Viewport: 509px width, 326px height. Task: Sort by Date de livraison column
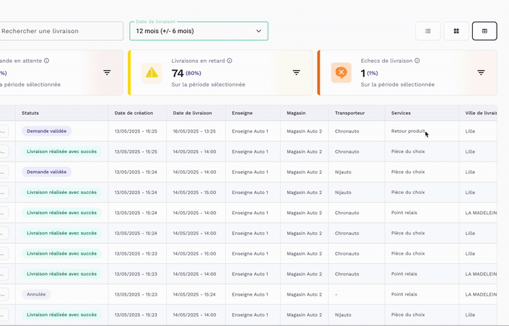pos(192,113)
